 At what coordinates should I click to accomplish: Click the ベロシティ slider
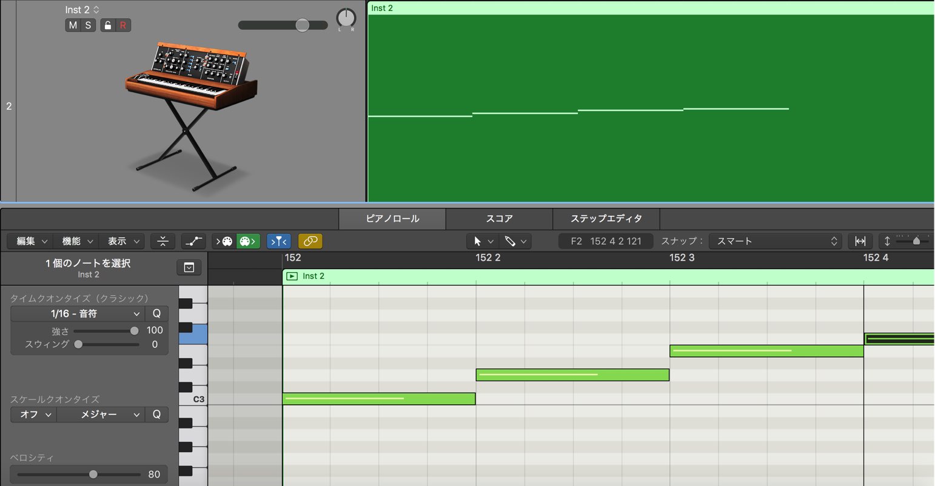(x=79, y=474)
